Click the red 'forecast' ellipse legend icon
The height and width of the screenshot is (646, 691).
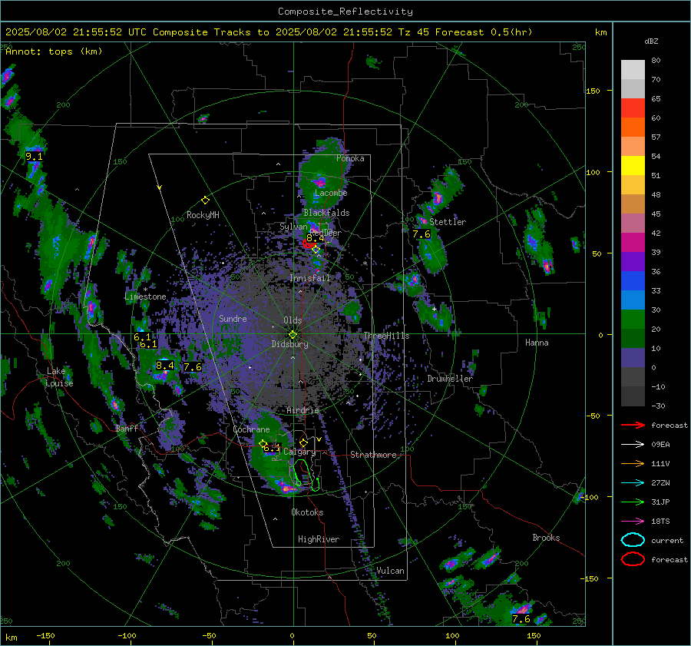coord(633,559)
